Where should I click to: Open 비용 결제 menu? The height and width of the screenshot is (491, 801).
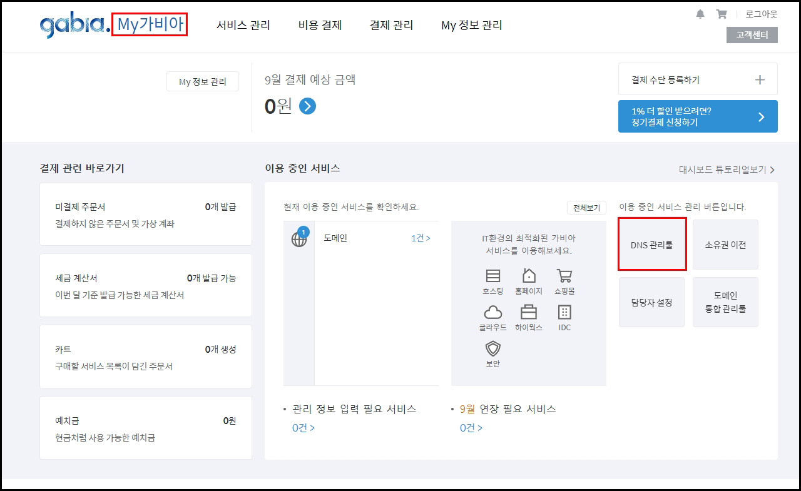(320, 25)
